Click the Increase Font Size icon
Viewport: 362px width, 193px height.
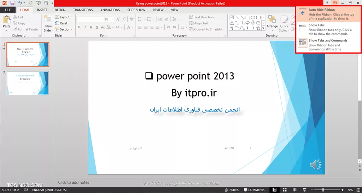(118, 19)
